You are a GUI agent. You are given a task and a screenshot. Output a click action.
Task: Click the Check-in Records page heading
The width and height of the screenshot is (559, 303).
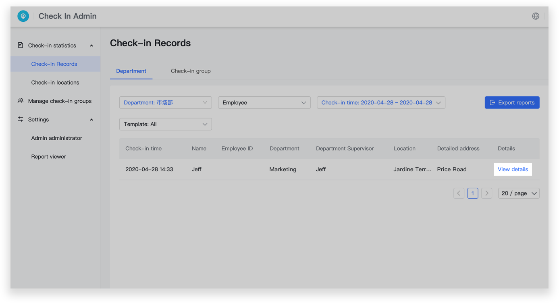tap(150, 43)
